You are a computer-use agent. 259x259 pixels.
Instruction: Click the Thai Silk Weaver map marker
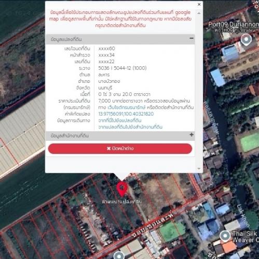[225, 236]
